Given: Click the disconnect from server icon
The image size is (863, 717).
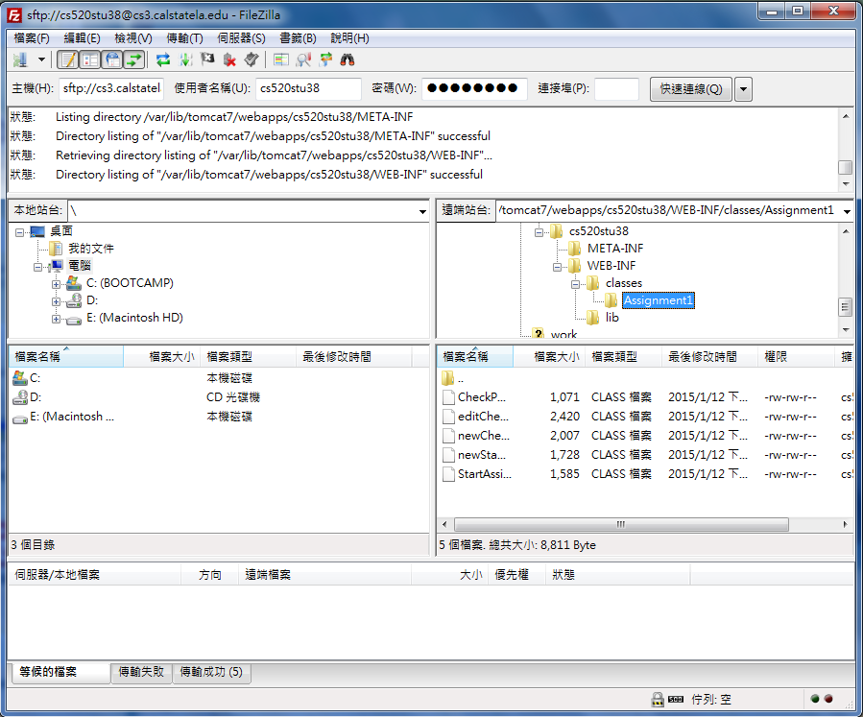Looking at the screenshot, I should tap(229, 60).
